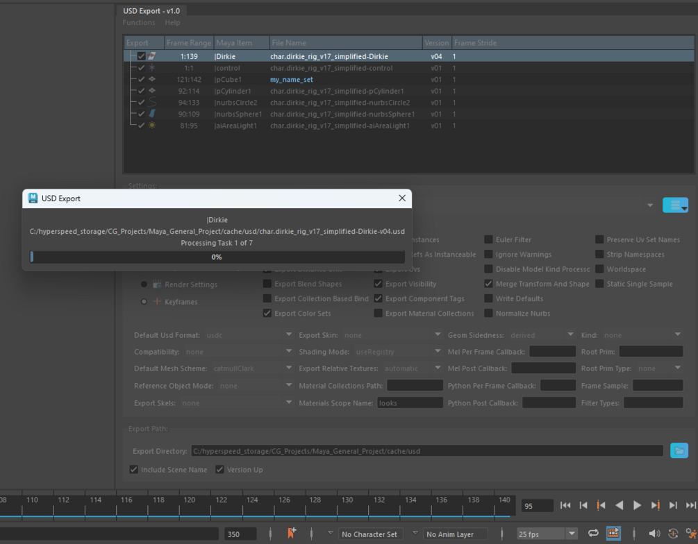Select the Keyframes radio button
The image size is (698, 544).
(144, 302)
